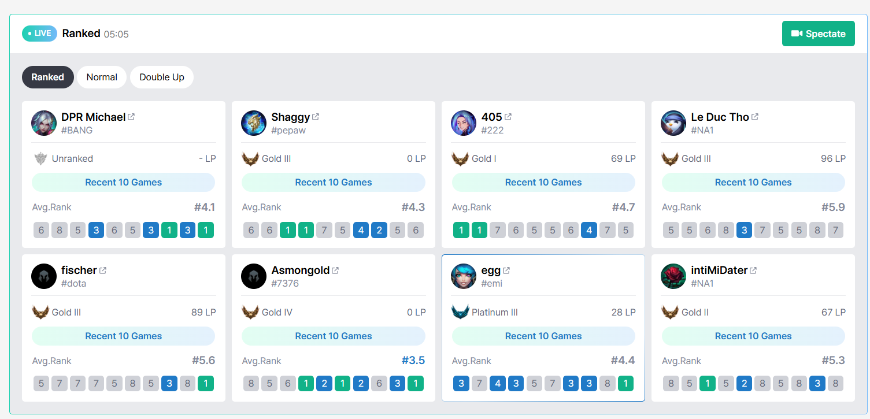Click the Gold III emblem on fischer's card
This screenshot has width=870, height=419.
(40, 312)
